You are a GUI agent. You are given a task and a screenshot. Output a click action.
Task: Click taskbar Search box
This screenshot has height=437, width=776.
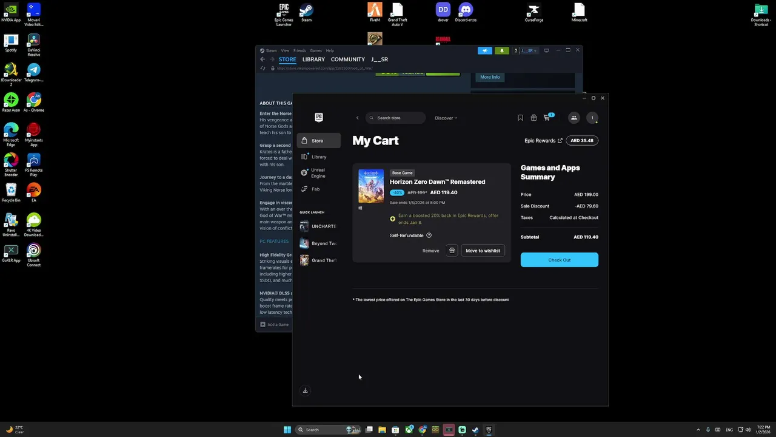(328, 430)
